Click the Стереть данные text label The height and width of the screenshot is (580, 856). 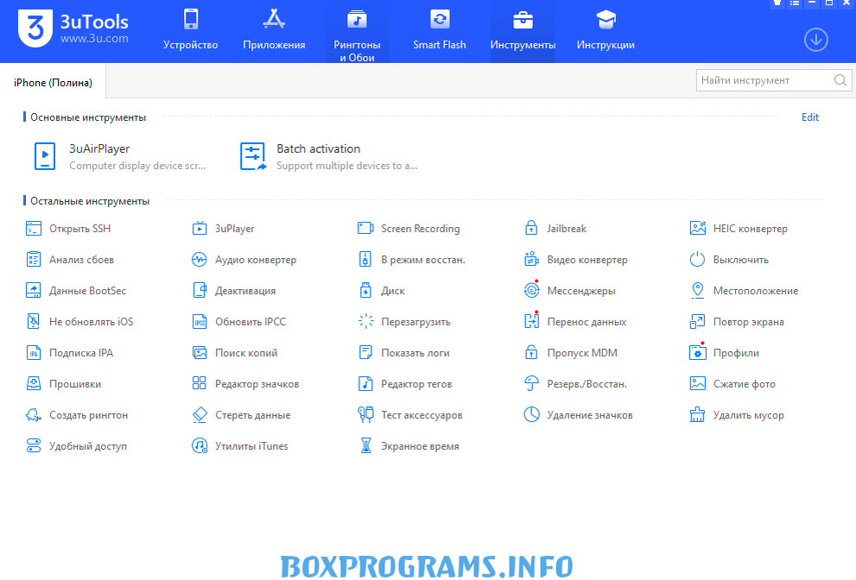pos(253,415)
